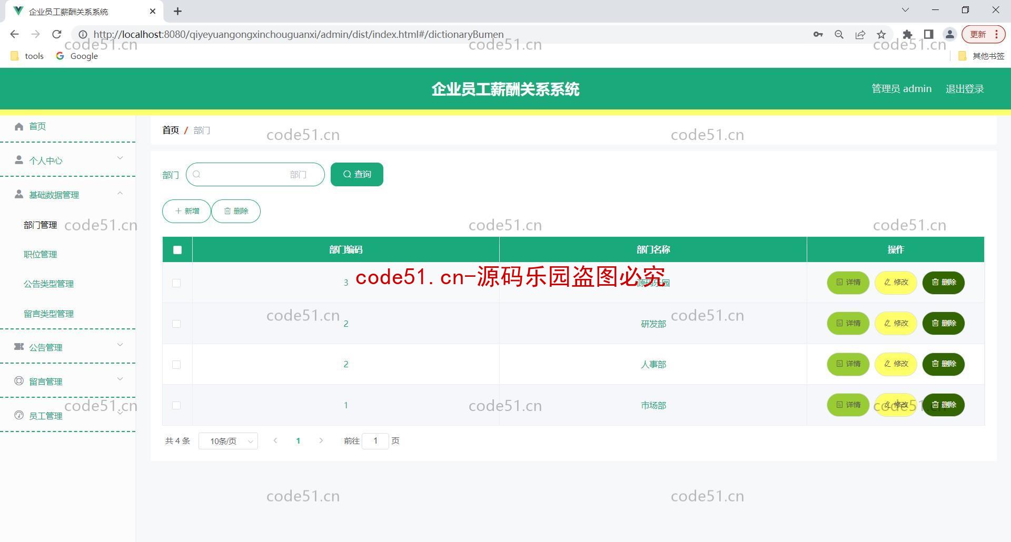Open the tab search chevron in title bar

tap(906, 10)
